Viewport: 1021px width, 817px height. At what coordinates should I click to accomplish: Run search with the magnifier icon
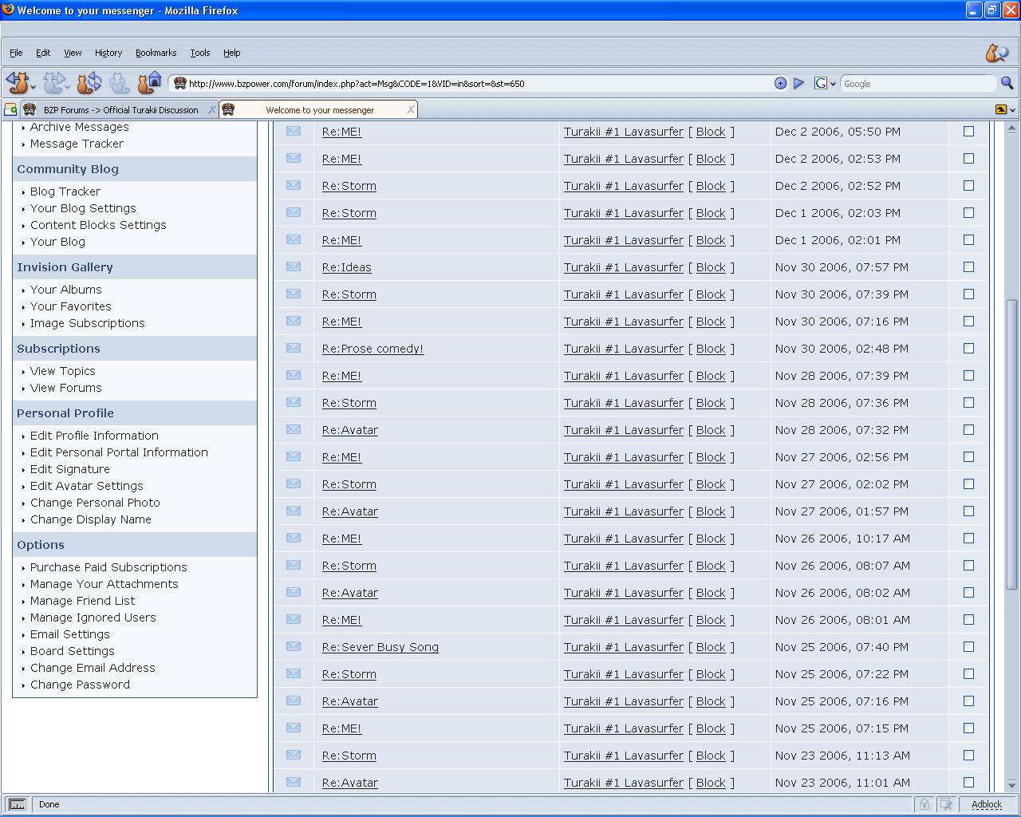tap(1007, 83)
